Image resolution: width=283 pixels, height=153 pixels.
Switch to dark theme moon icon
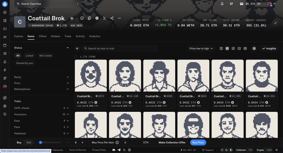(x=226, y=150)
